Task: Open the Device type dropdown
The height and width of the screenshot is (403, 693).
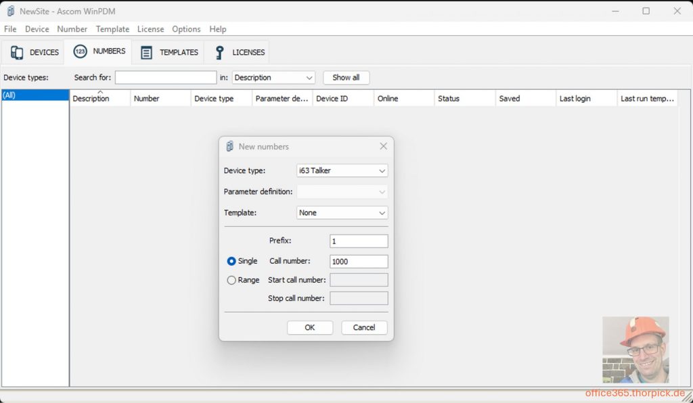Action: coord(342,170)
